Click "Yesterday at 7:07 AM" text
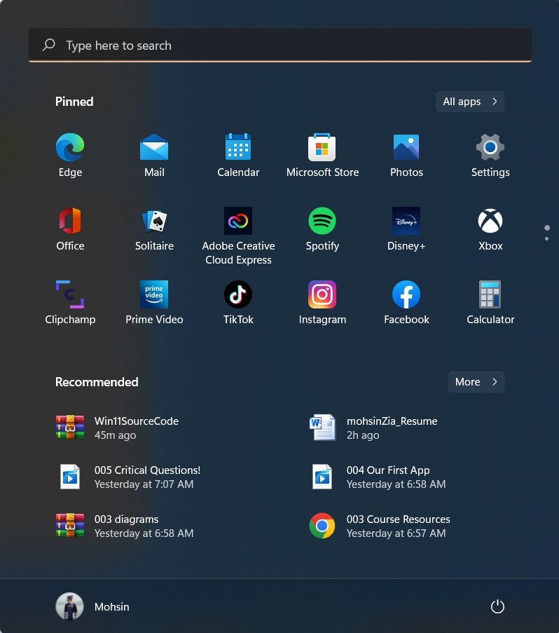 coord(144,484)
